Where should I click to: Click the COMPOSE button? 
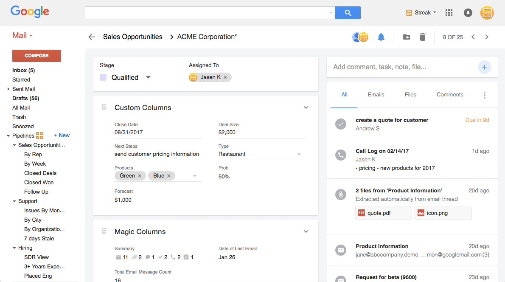pyautogui.click(x=37, y=56)
